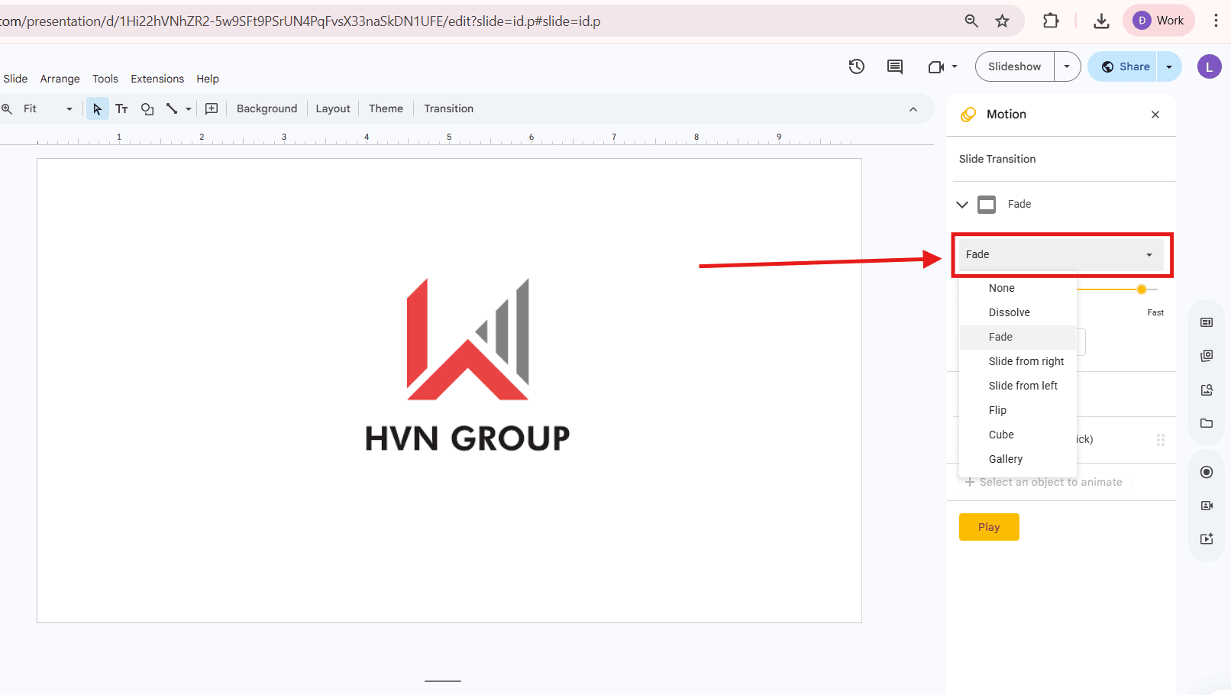Collapse the Fade transition section chevron
1231x695 pixels.
tap(962, 204)
